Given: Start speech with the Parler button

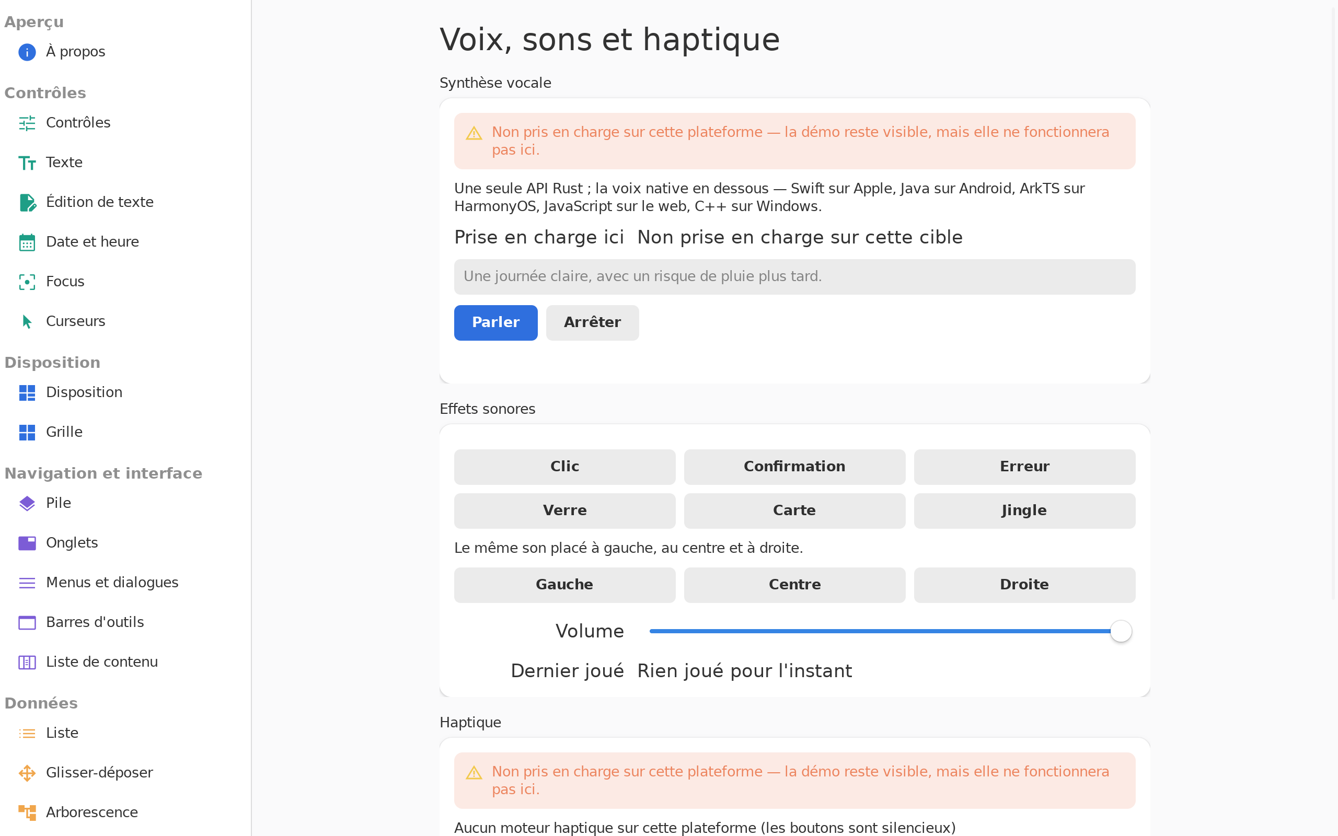Looking at the screenshot, I should [x=495, y=323].
